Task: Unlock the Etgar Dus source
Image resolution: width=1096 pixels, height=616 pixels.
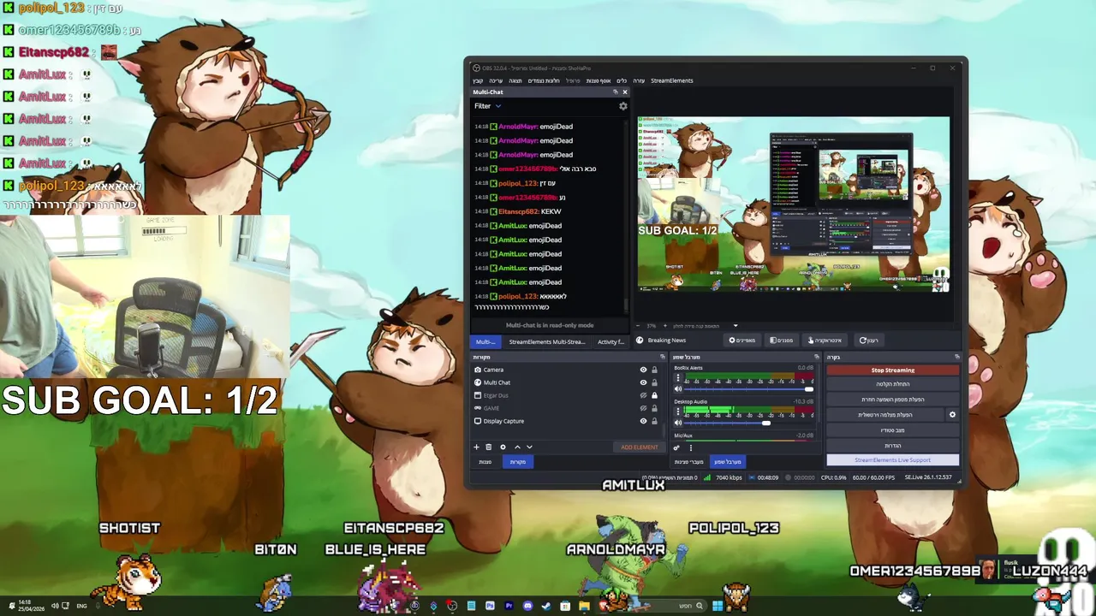Action: 654,395
